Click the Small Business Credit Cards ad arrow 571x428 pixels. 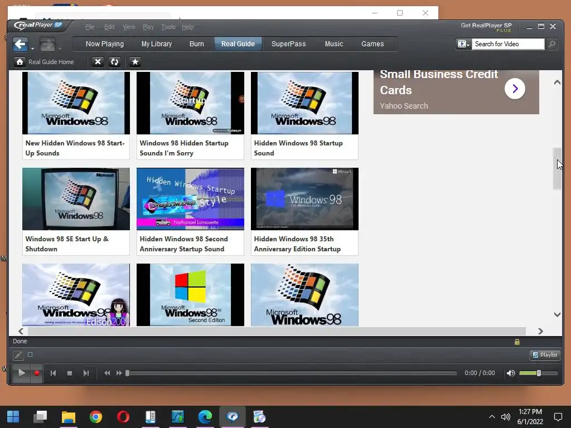(x=515, y=89)
